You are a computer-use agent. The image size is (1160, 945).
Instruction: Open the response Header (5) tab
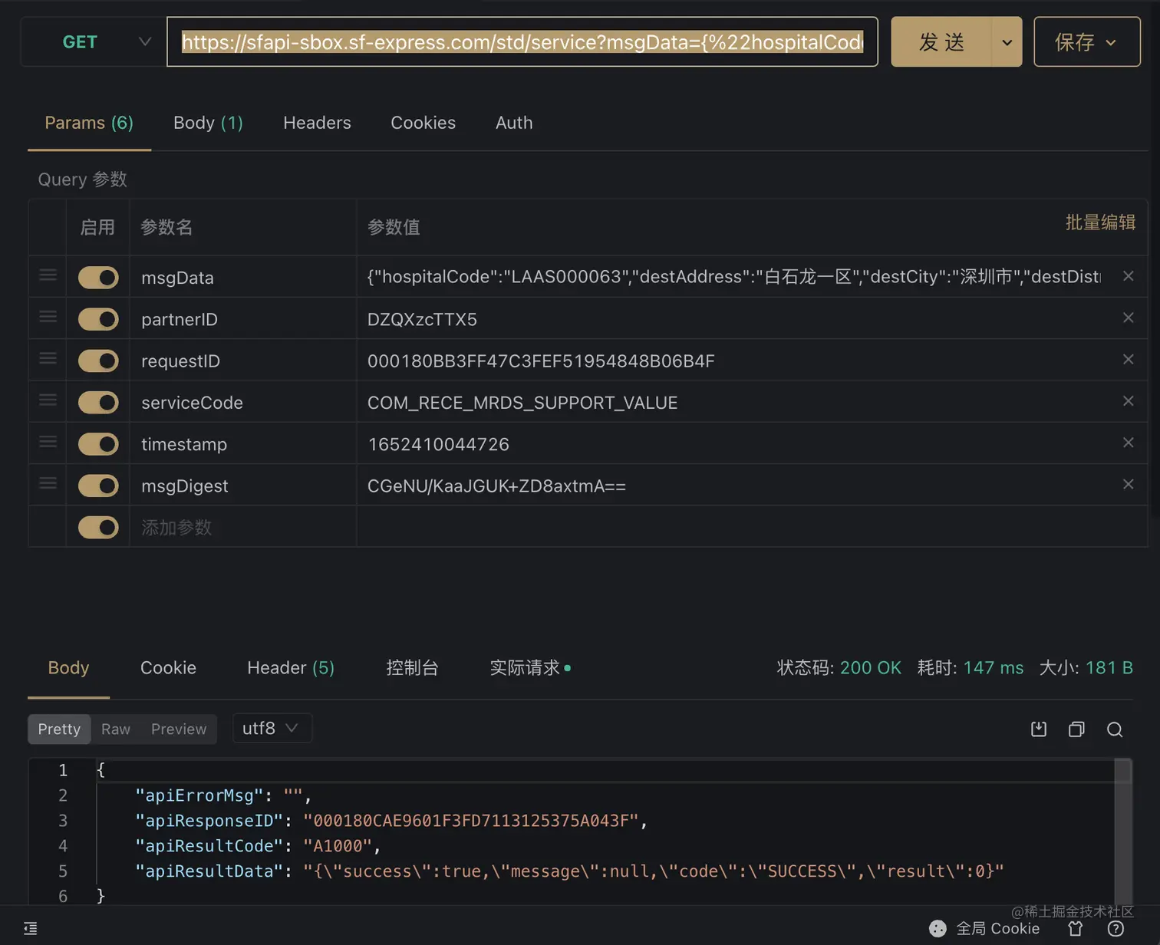pos(291,668)
